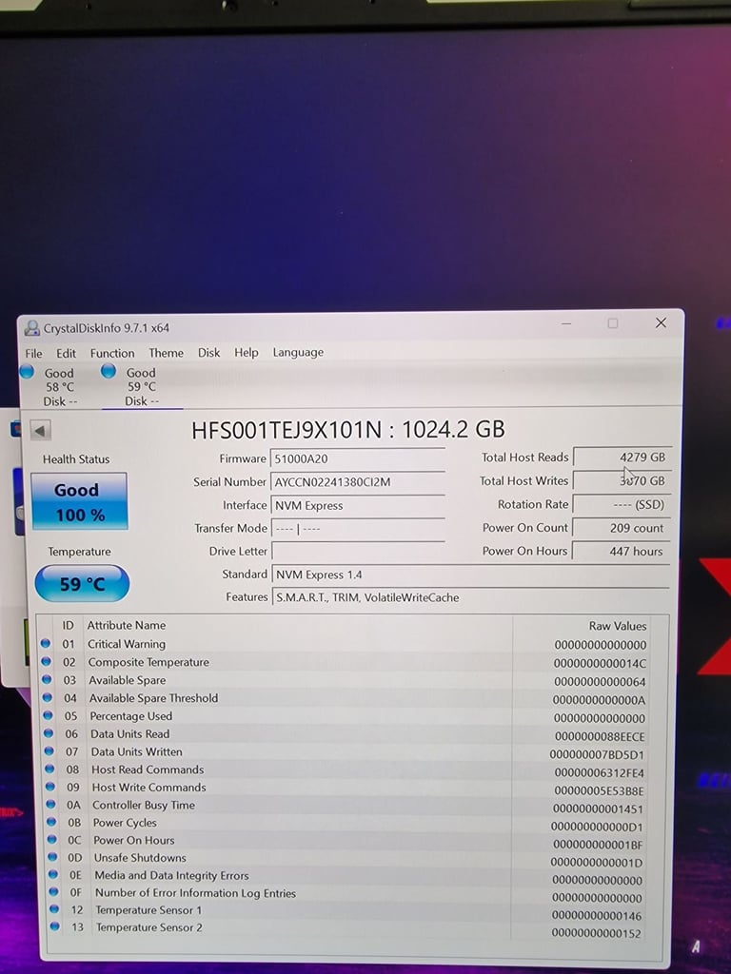Click the status dot for Media and Data Integrity Errors
The height and width of the screenshot is (974, 731).
tap(53, 875)
